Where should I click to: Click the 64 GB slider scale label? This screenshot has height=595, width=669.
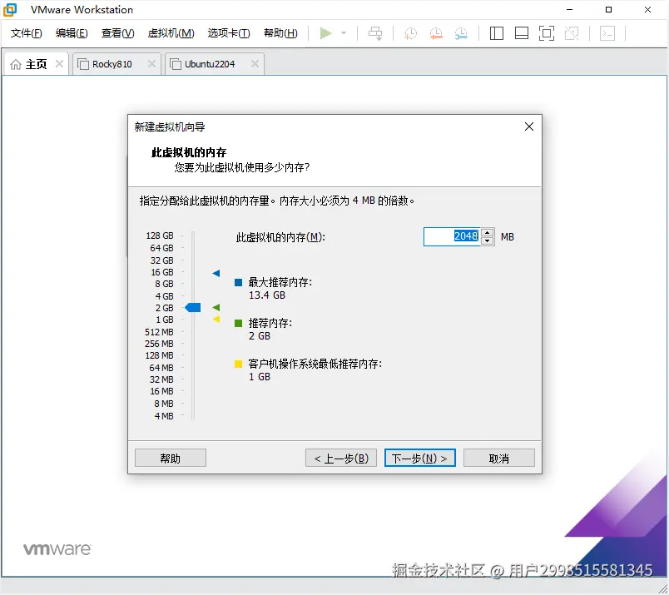[x=161, y=248]
